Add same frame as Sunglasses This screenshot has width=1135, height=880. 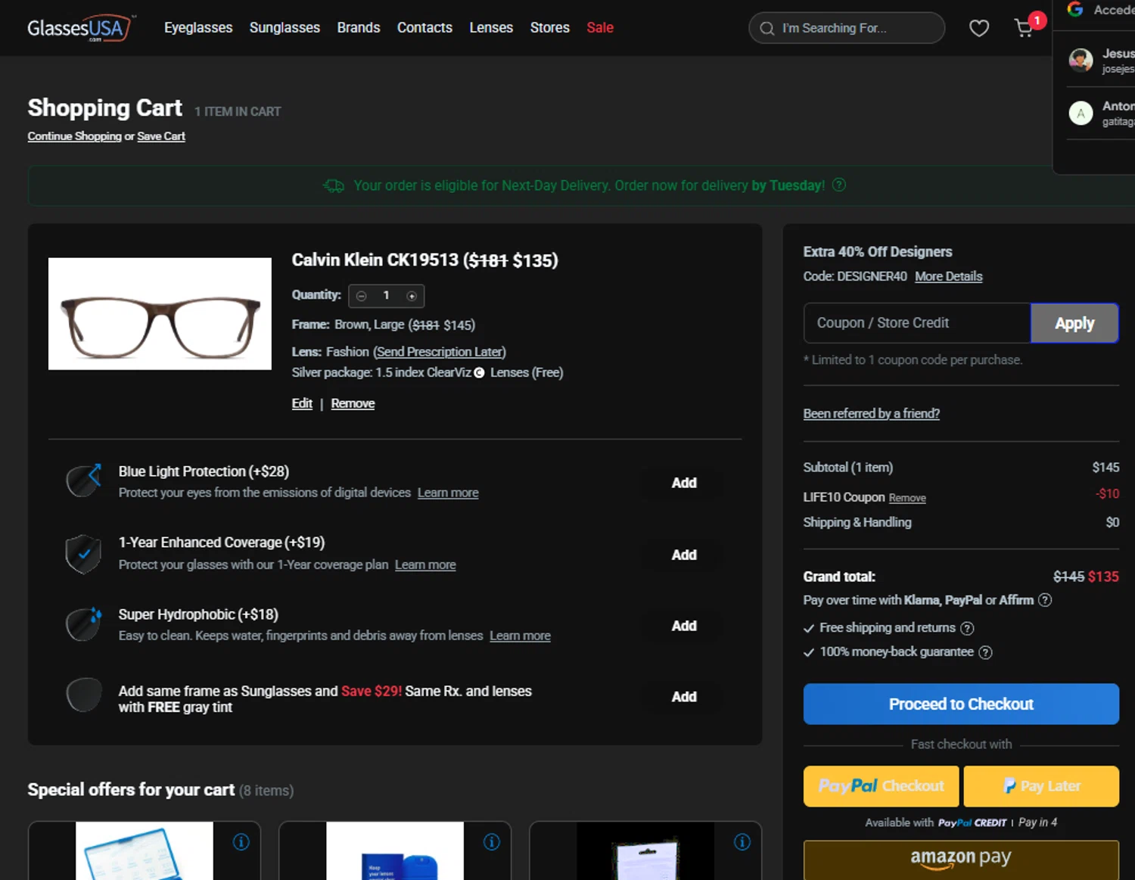click(684, 697)
